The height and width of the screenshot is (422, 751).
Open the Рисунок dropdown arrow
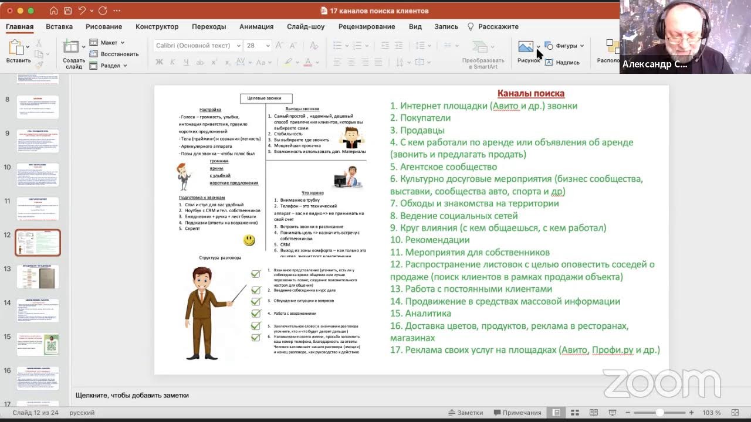click(x=538, y=47)
